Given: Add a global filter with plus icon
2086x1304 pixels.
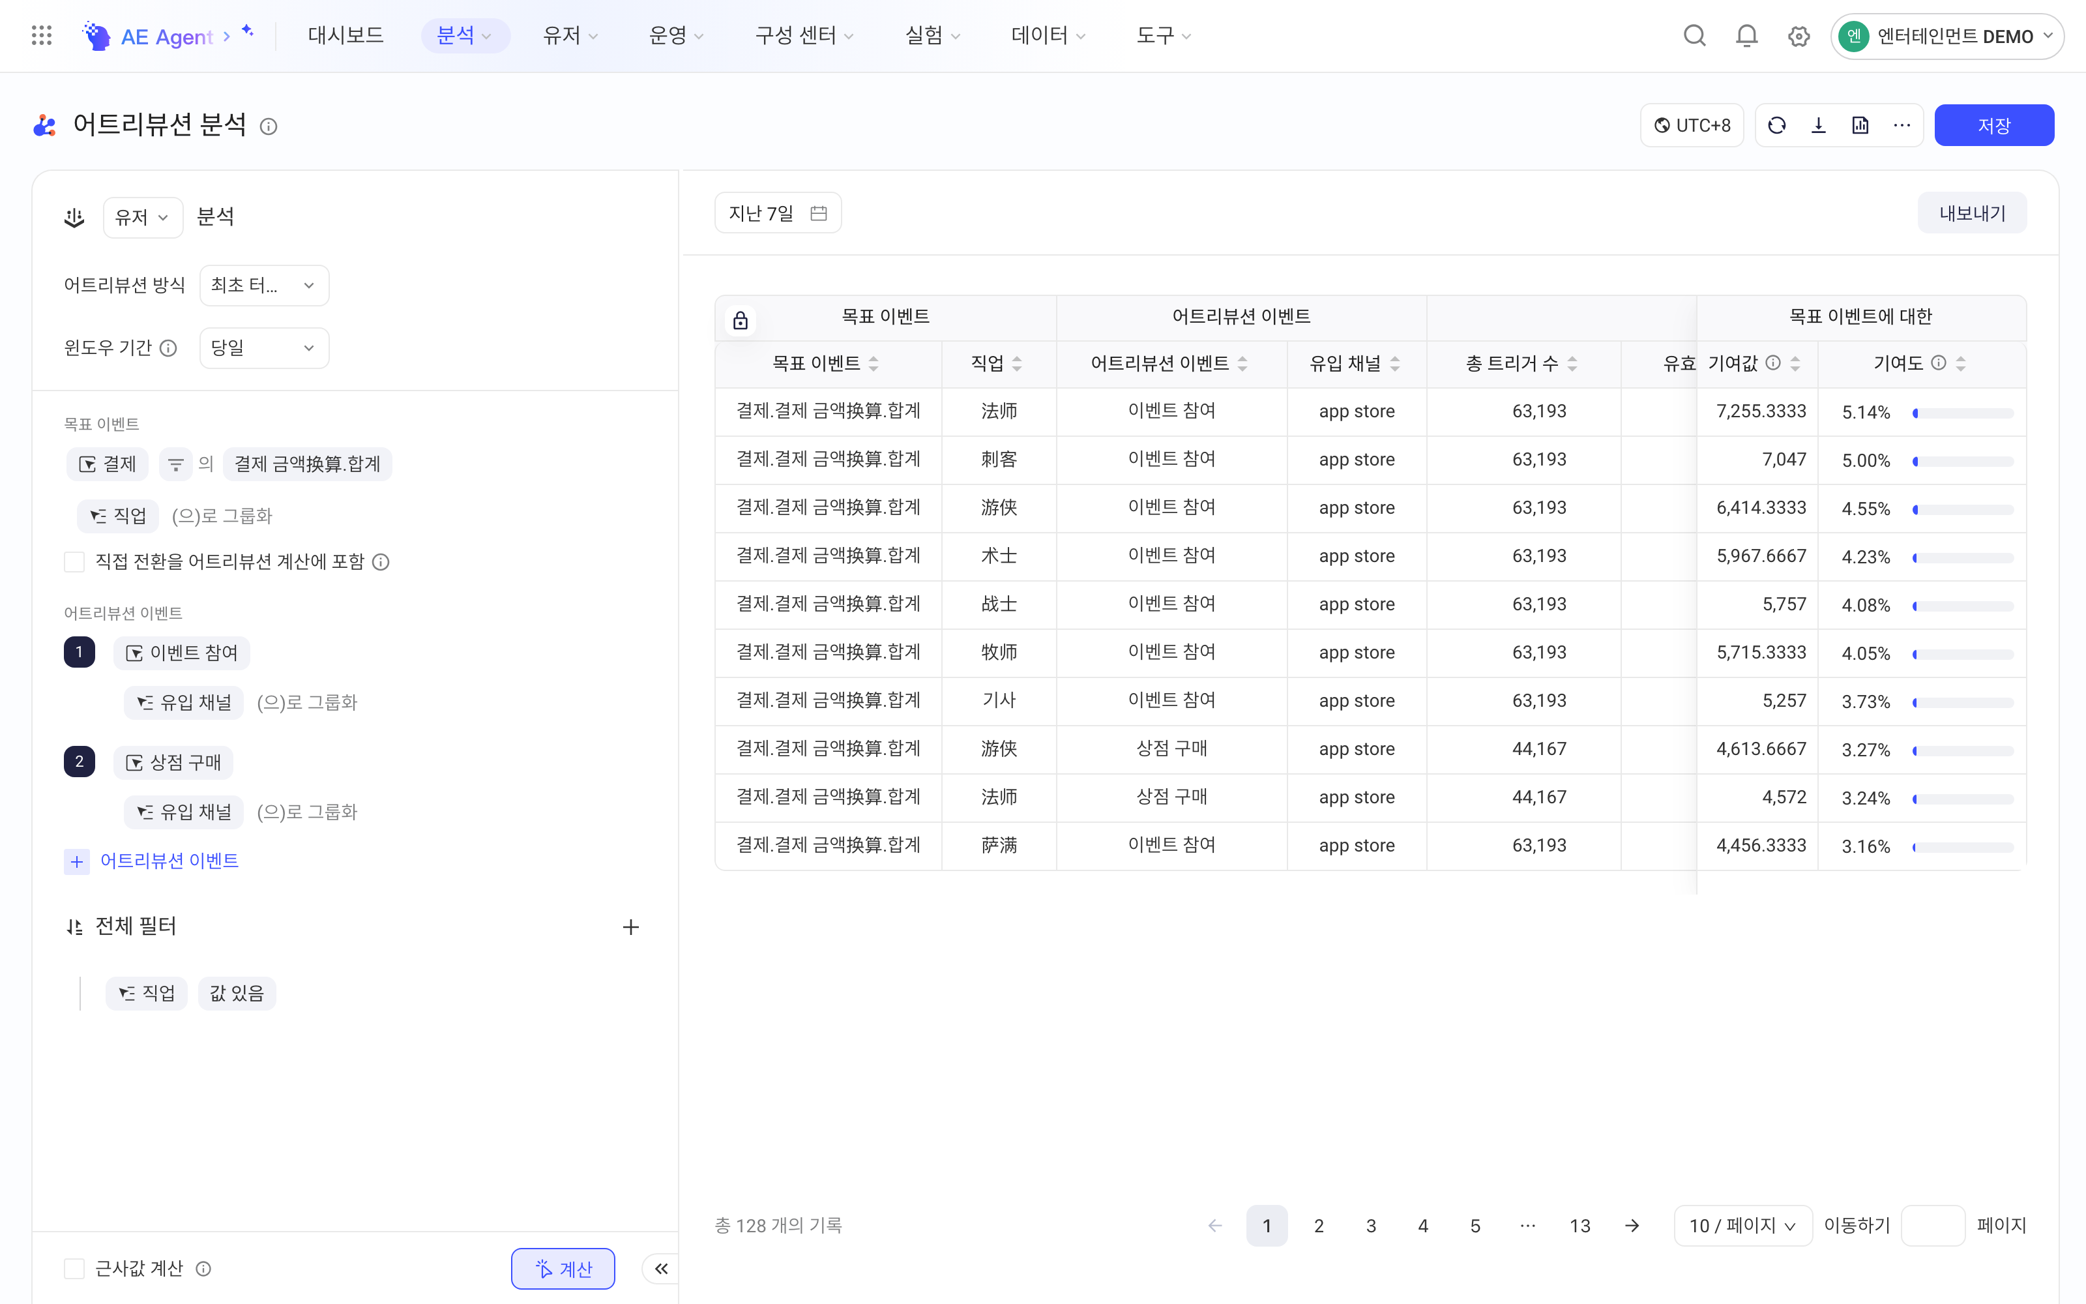Looking at the screenshot, I should point(631,927).
